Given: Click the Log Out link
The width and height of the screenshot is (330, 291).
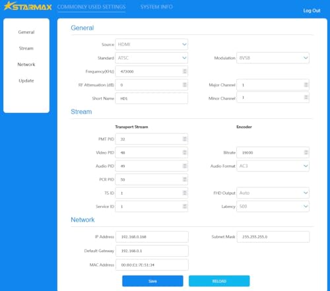Looking at the screenshot, I should pyautogui.click(x=312, y=11).
